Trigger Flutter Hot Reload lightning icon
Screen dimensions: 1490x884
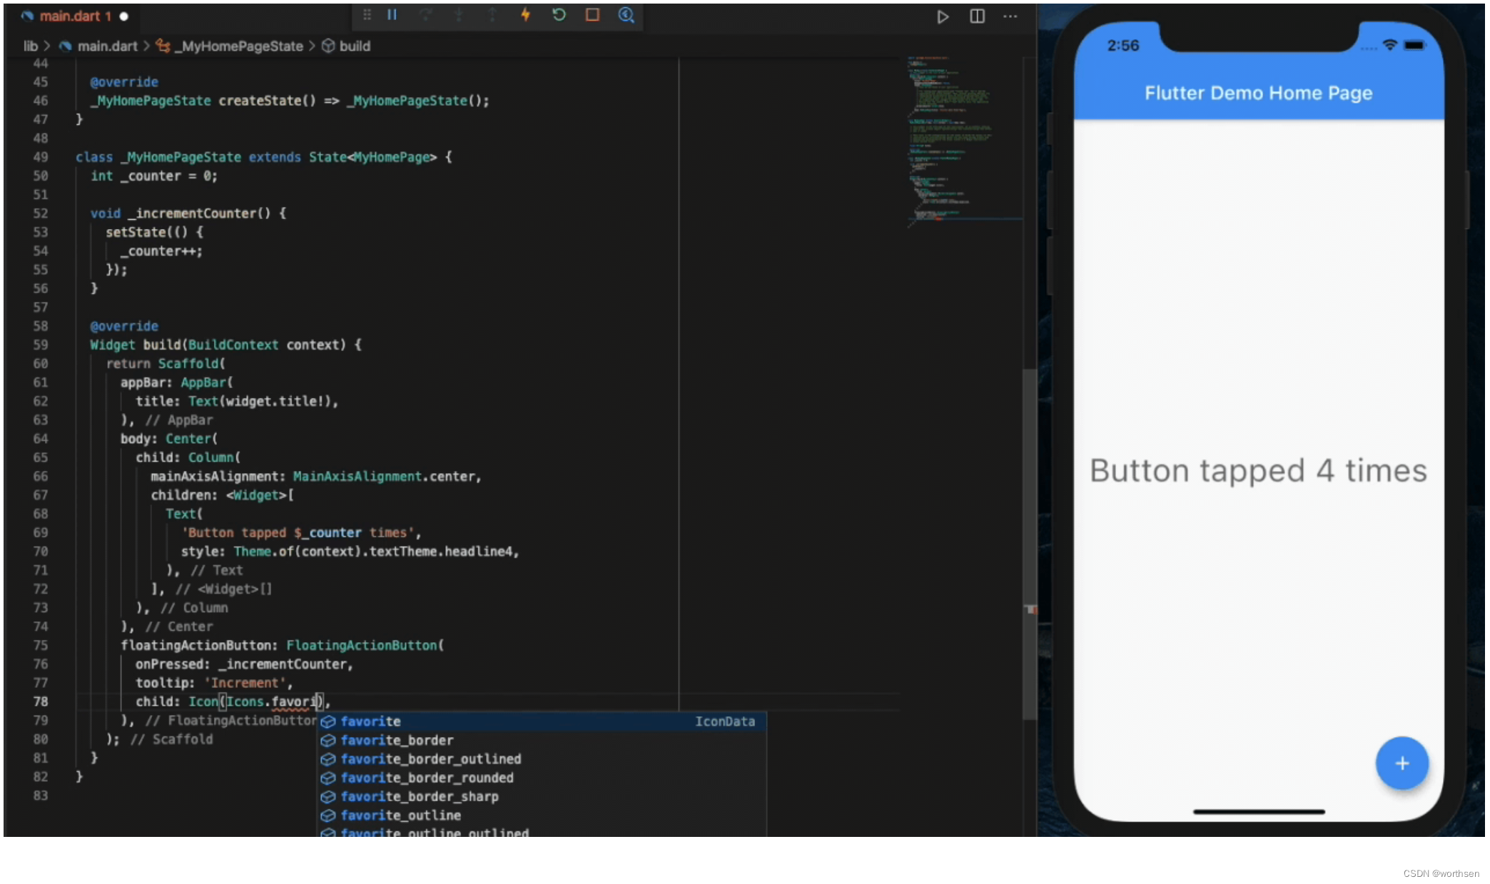click(x=525, y=15)
